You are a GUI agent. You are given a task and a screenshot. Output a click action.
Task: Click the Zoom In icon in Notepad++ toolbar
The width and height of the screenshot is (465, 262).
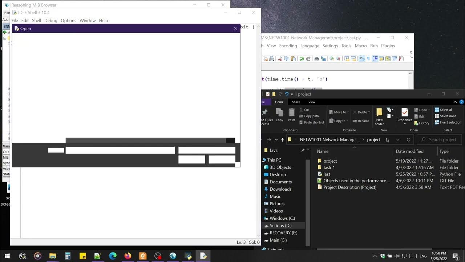pos(332,59)
